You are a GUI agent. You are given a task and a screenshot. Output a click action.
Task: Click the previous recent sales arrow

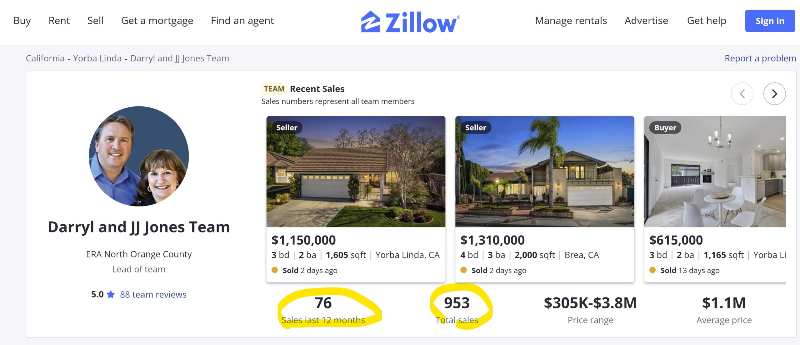click(x=742, y=94)
